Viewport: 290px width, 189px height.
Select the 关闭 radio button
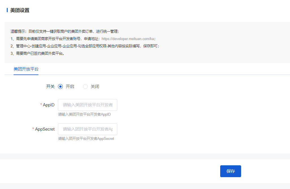coord(85,86)
